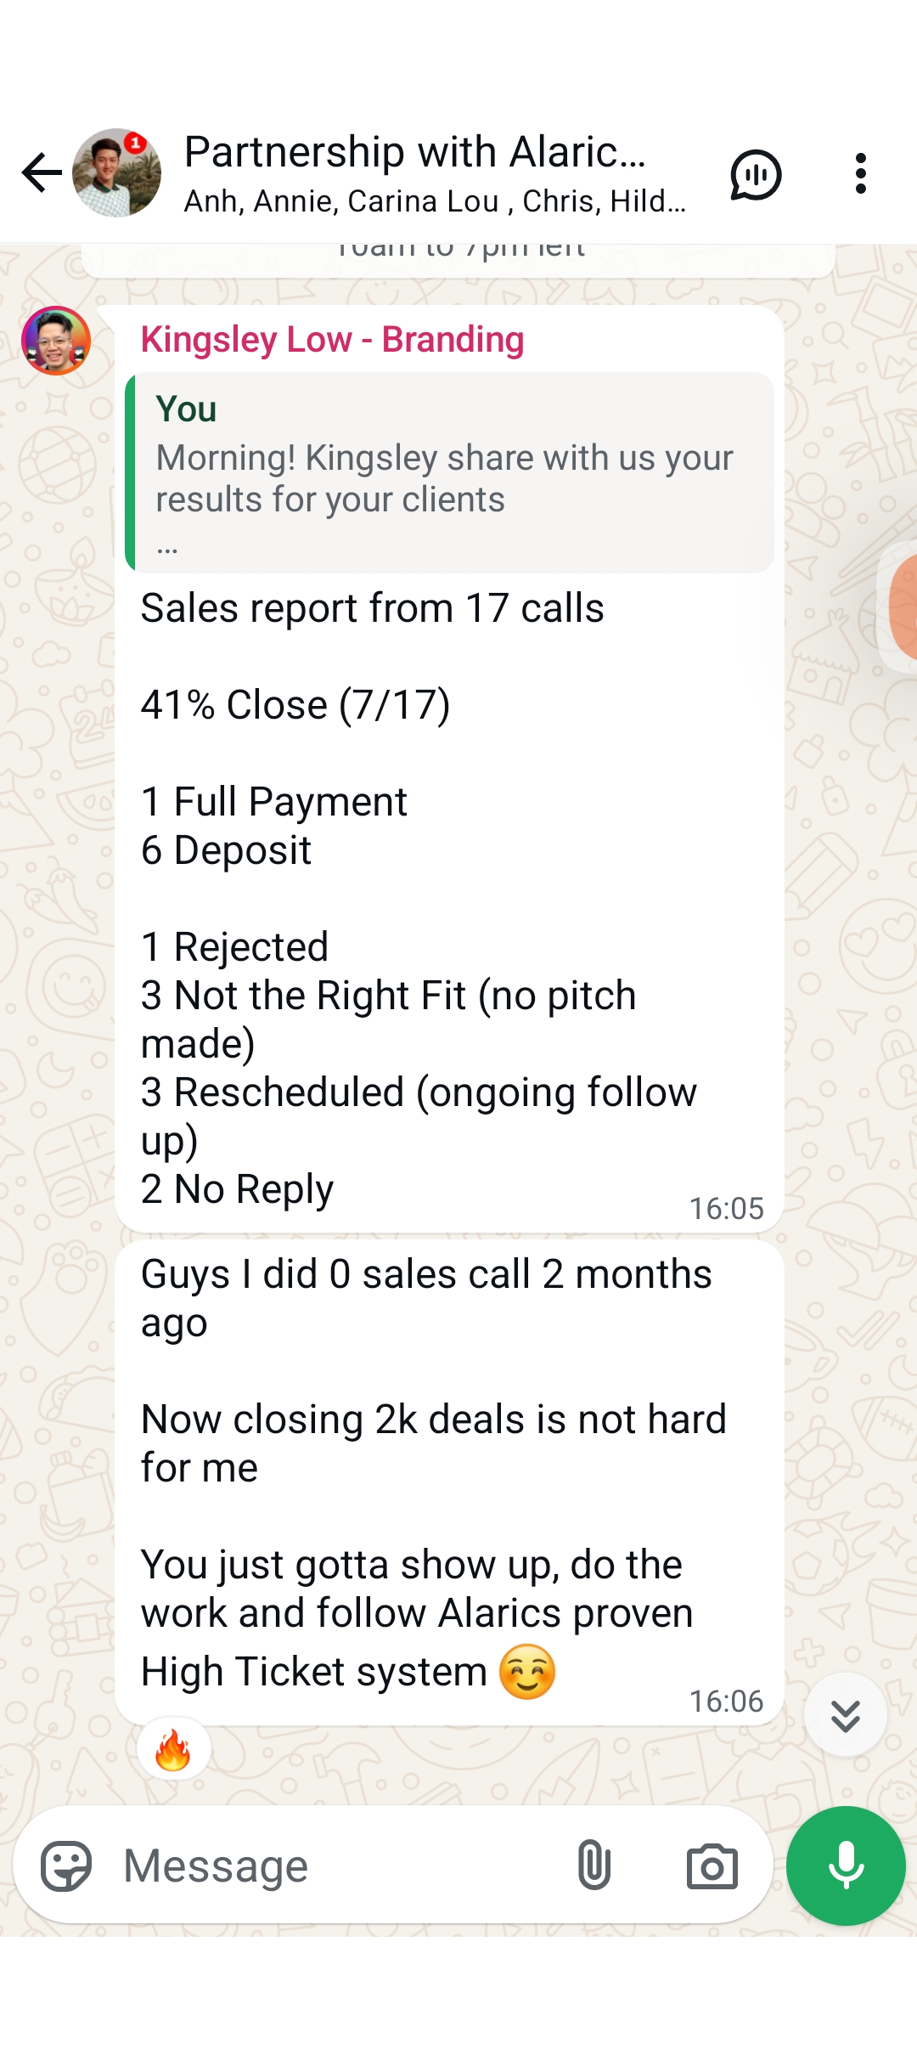View Kingsley Low's avatar
Screen dimensions: 917x2049
[56, 341]
